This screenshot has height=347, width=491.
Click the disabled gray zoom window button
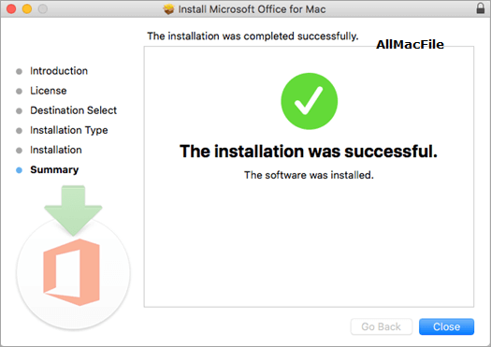[43, 9]
